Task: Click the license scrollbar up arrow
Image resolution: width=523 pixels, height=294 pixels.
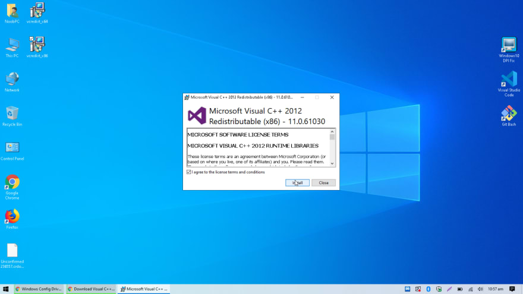Action: (332, 132)
